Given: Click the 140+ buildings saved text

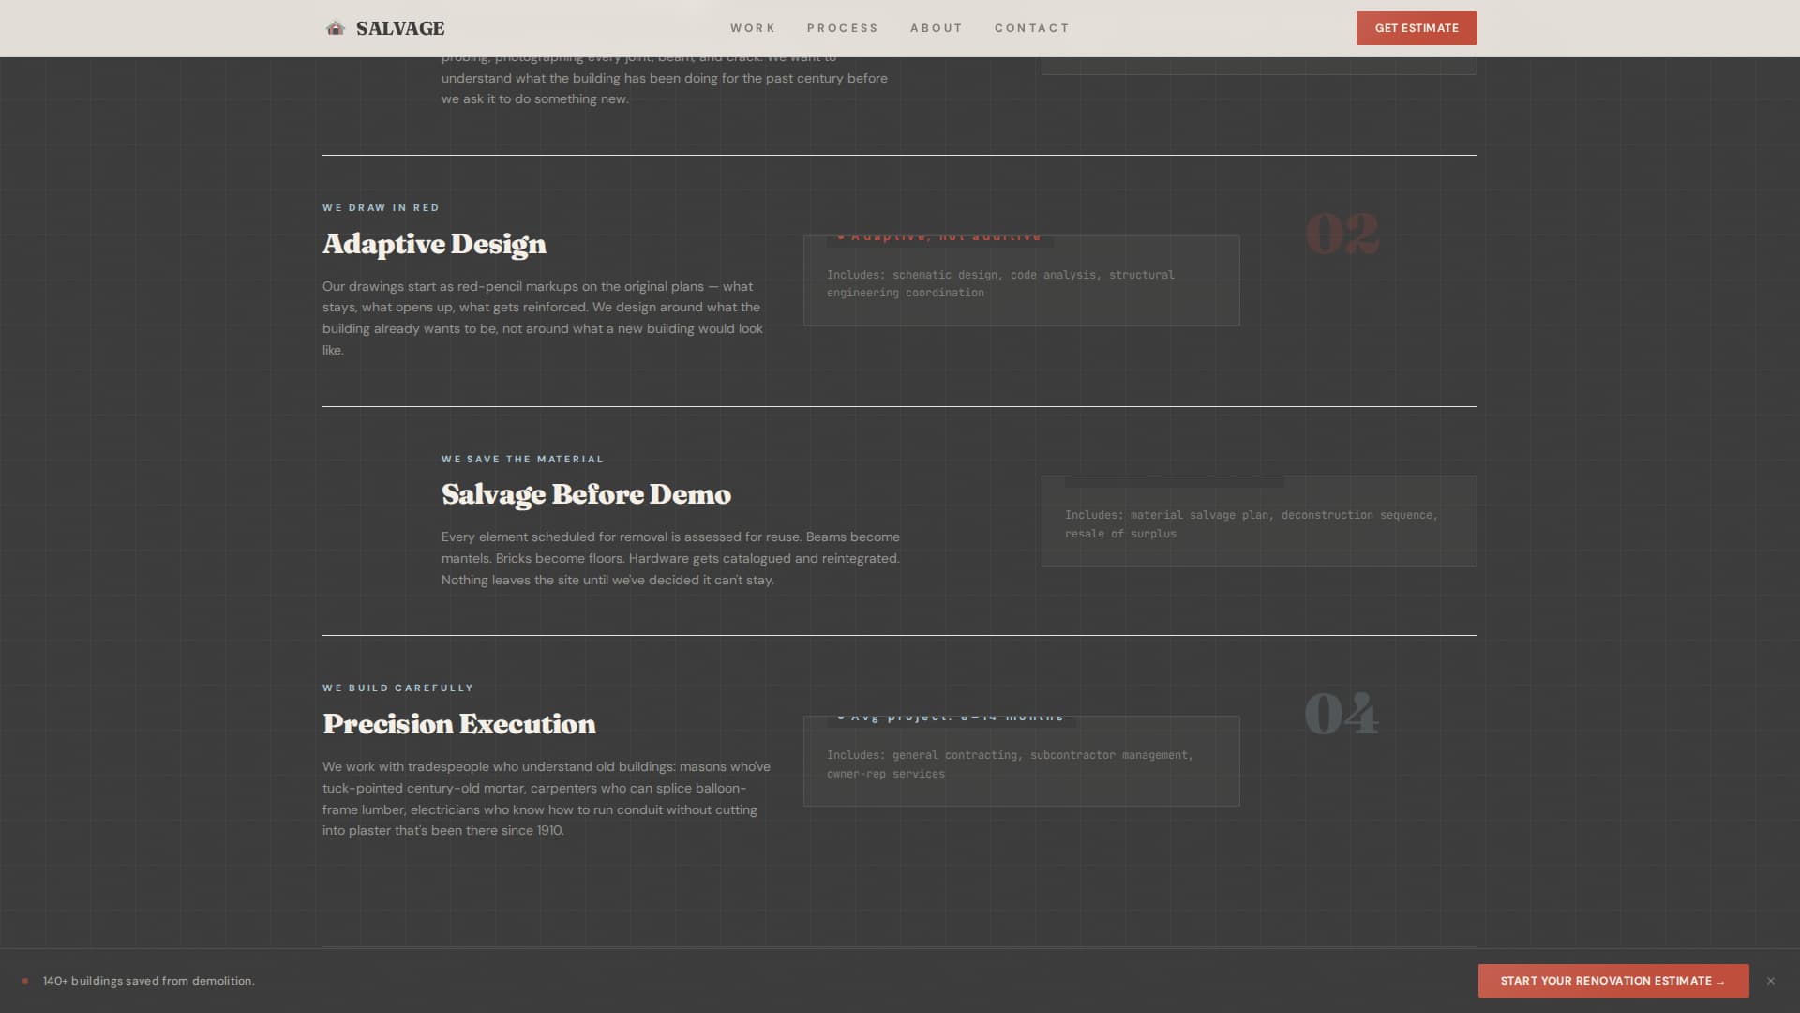Looking at the screenshot, I should pyautogui.click(x=148, y=981).
